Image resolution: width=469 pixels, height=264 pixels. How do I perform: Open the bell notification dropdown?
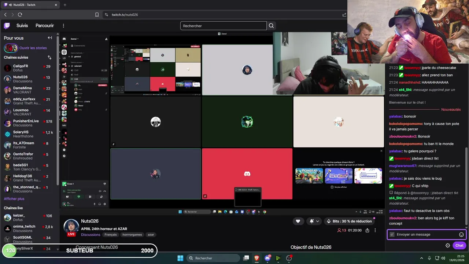tap(314, 221)
